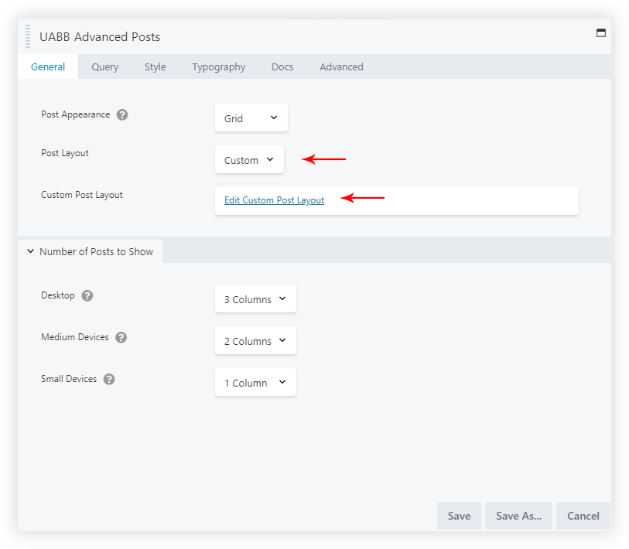Go to the Advanced tab
This screenshot has height=549, width=629.
[x=341, y=67]
